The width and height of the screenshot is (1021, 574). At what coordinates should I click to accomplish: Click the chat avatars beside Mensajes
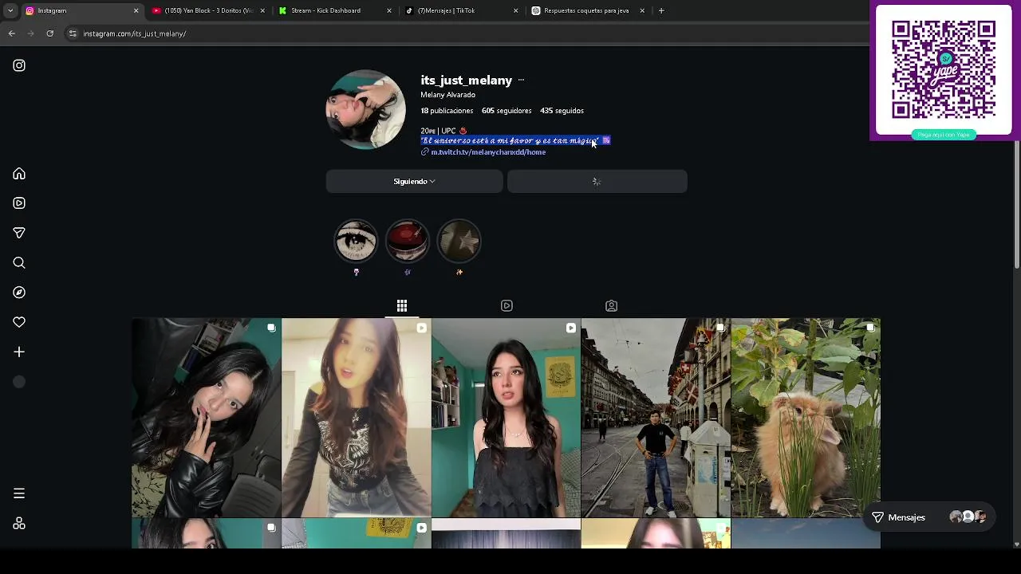(x=968, y=517)
